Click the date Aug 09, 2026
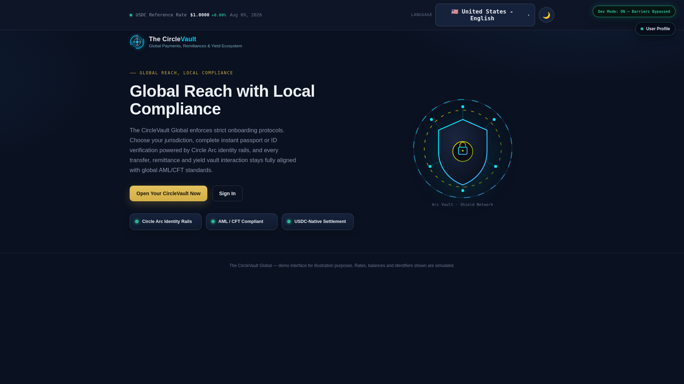Image resolution: width=684 pixels, height=384 pixels. 246,15
